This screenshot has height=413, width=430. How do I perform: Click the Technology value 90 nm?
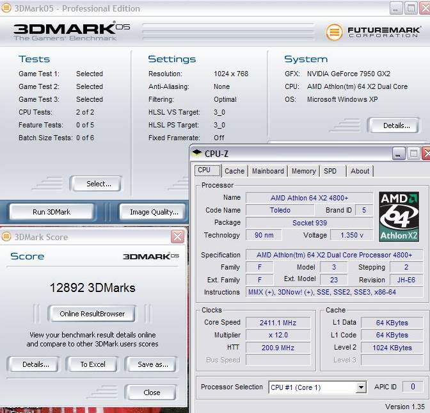coord(264,235)
